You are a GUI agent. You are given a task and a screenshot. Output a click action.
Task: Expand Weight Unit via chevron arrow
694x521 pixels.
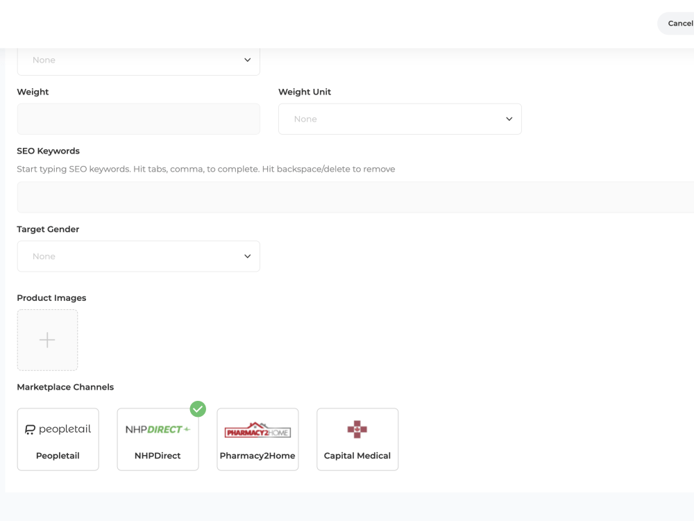click(x=509, y=119)
